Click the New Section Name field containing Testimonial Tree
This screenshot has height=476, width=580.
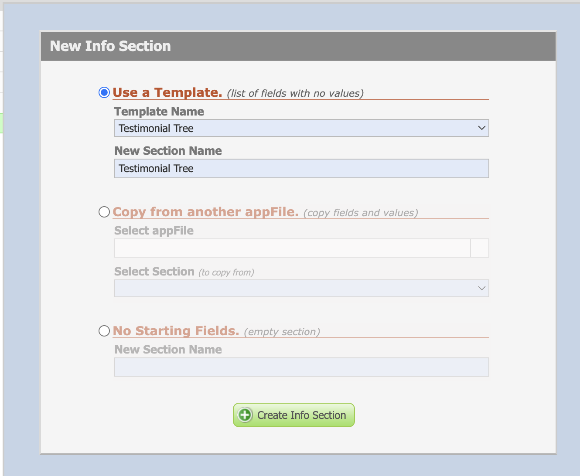pyautogui.click(x=301, y=169)
